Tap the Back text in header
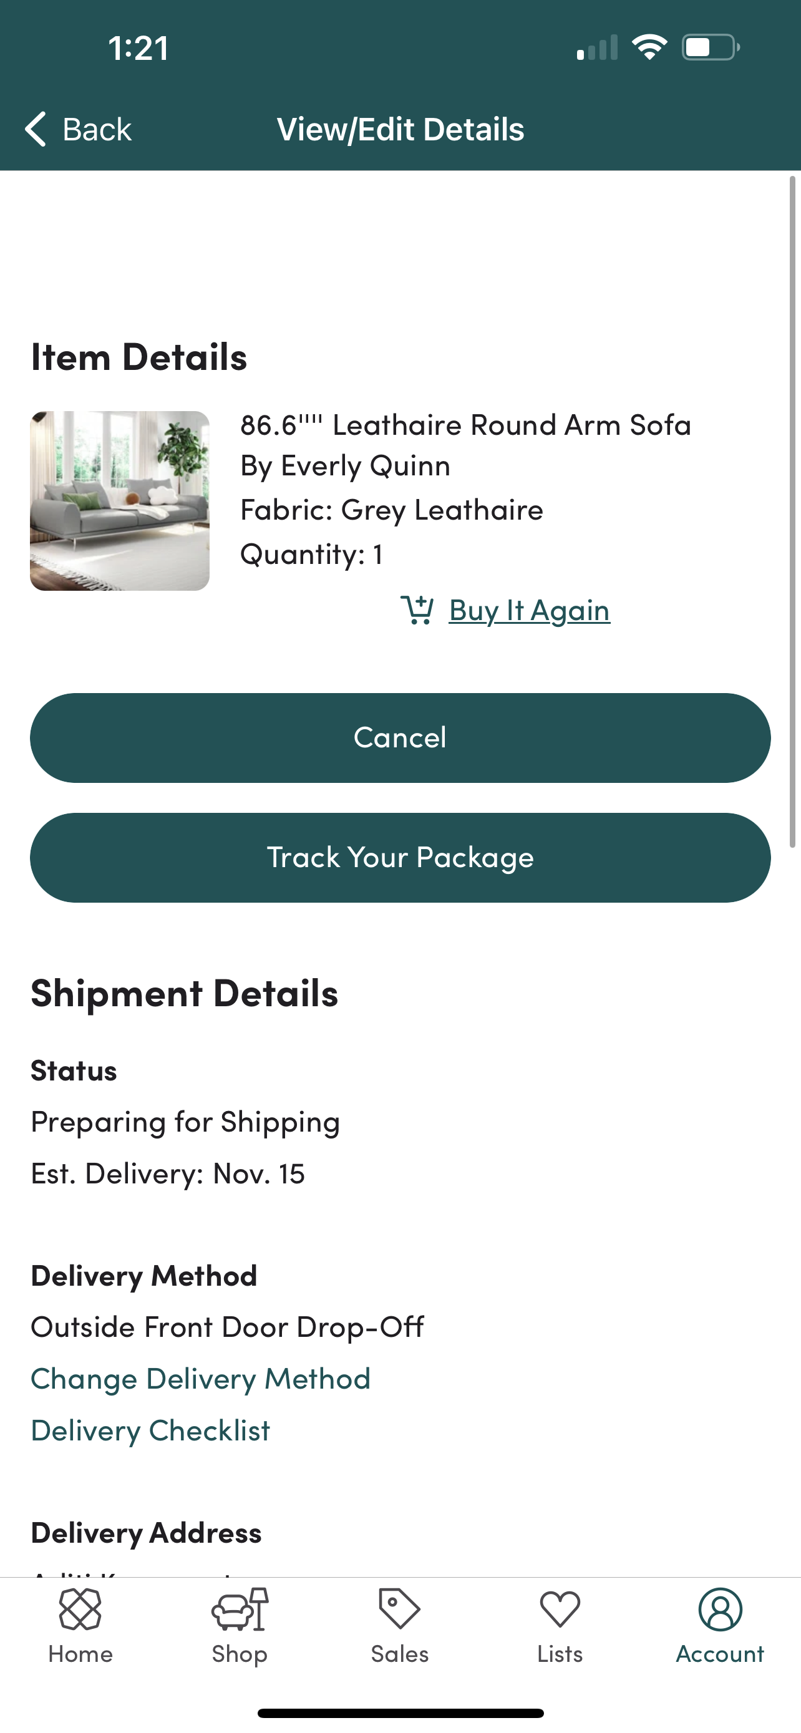Image resolution: width=801 pixels, height=1733 pixels. pos(97,129)
